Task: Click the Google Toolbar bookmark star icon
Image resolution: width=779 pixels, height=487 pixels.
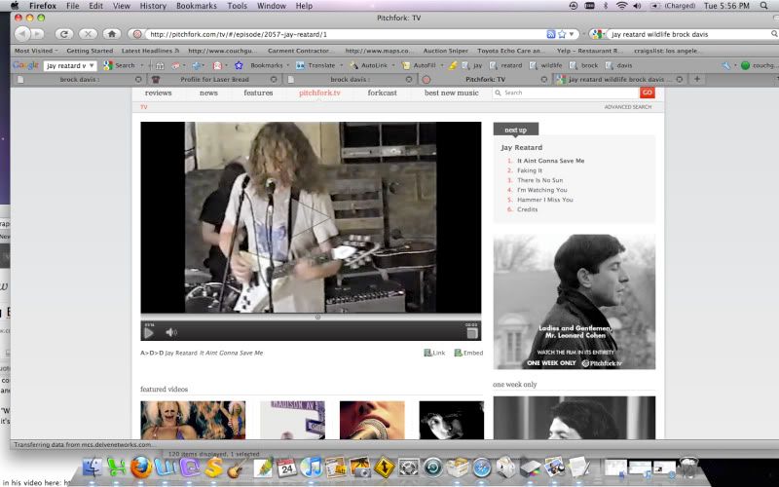Action: click(239, 65)
